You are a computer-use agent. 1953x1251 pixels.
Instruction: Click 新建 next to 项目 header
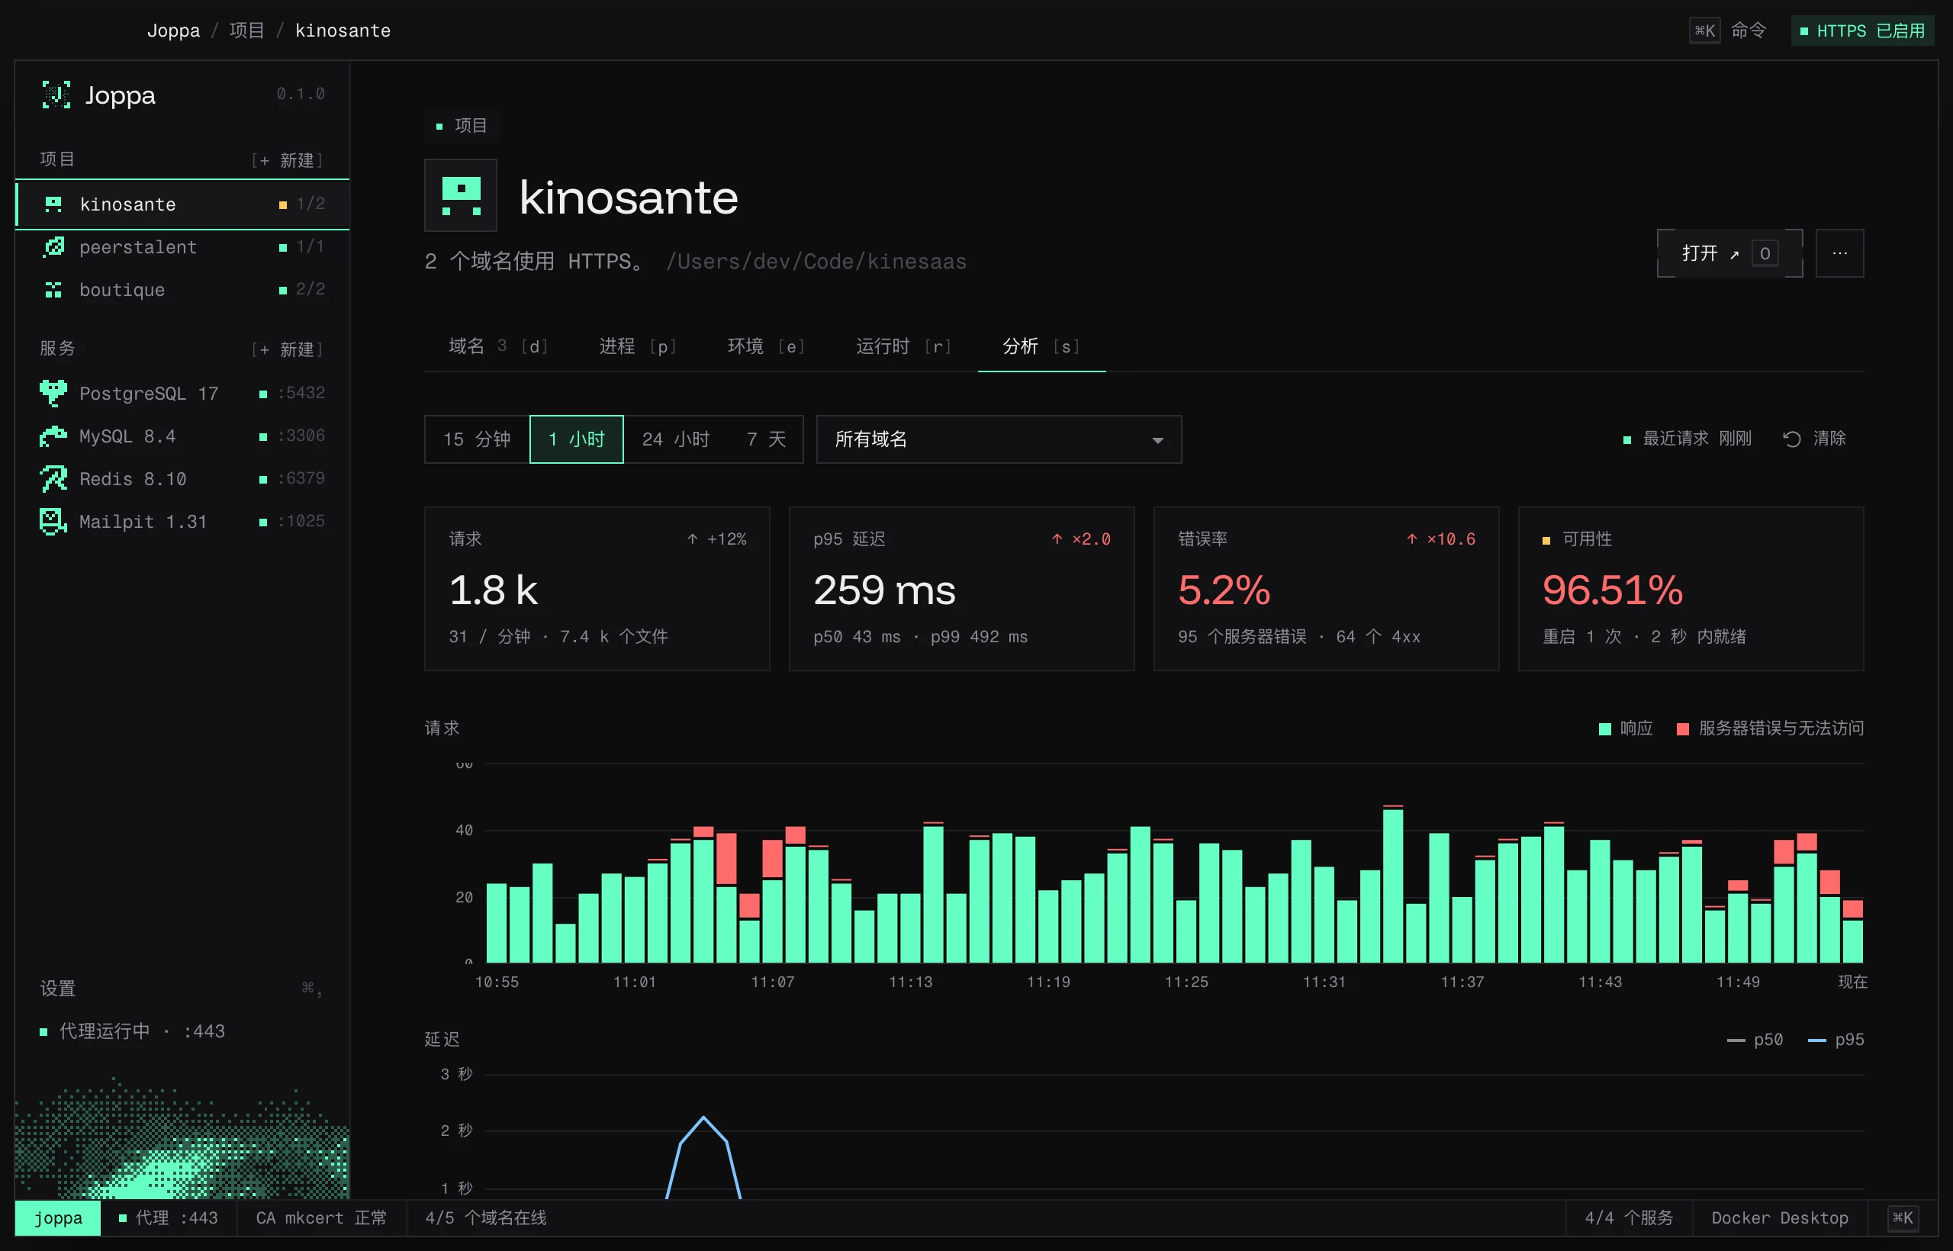(x=288, y=160)
